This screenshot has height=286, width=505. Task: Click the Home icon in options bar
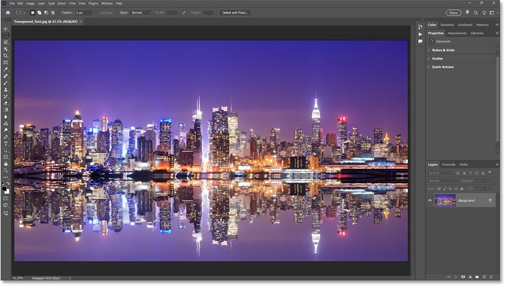[7, 12]
